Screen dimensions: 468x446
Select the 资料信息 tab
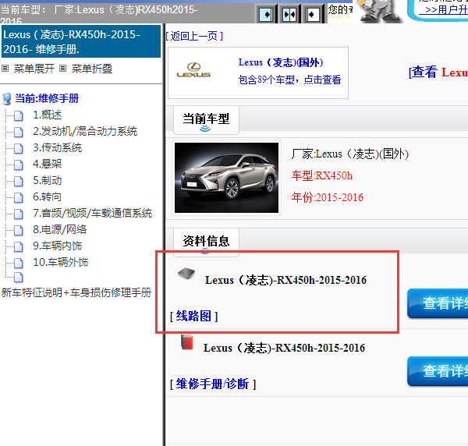click(x=206, y=241)
